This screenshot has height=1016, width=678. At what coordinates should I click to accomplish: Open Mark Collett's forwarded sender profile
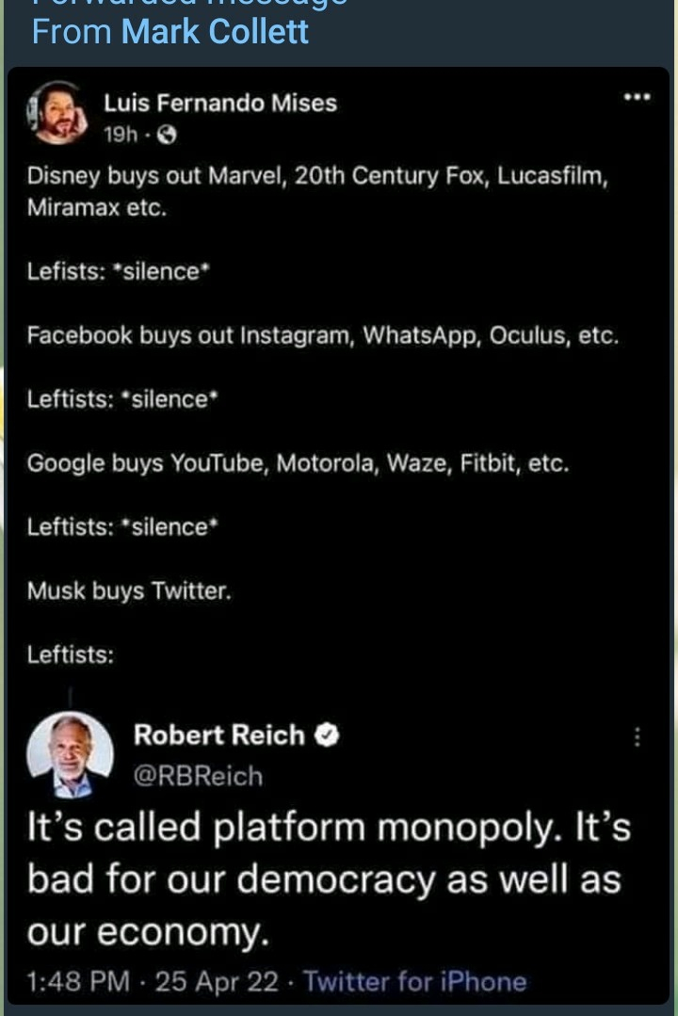click(x=214, y=31)
